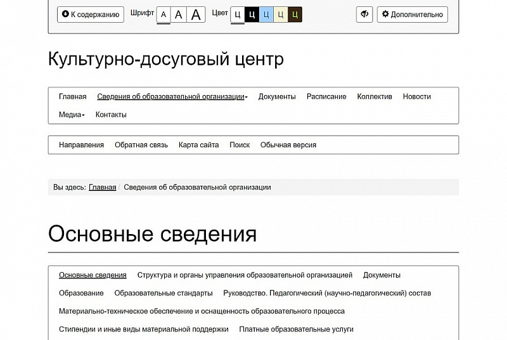Image resolution: width=507 pixels, height=340 pixels.
Task: Open 'Направления' in the secondary menu
Action: [82, 145]
